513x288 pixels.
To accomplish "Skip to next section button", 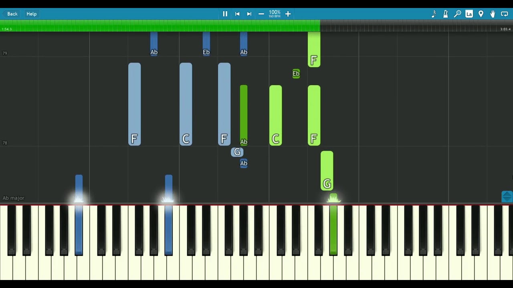I will point(249,14).
